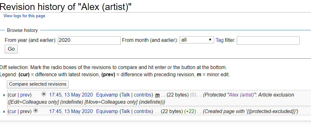Click the Browse history legend label
The image size is (311, 124).
(x=22, y=30)
